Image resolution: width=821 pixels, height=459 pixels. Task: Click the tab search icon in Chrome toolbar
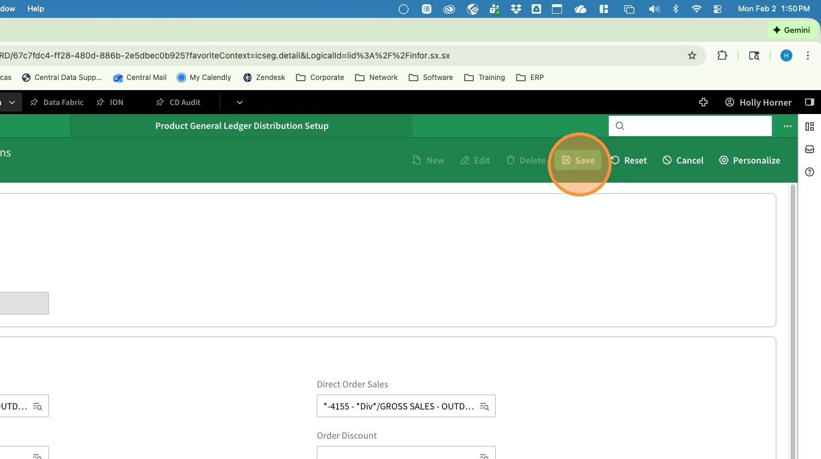tap(754, 56)
